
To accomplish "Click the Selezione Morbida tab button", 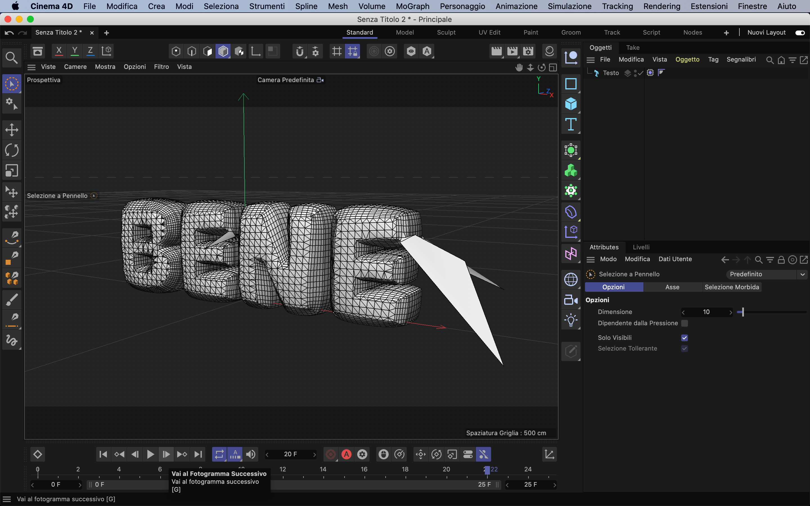I will point(732,287).
